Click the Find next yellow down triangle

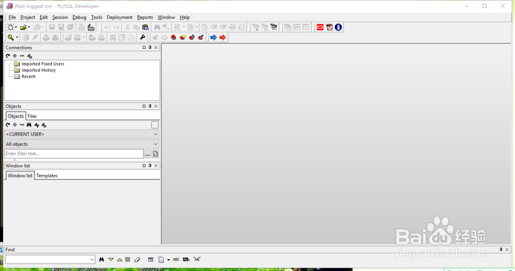(x=111, y=260)
